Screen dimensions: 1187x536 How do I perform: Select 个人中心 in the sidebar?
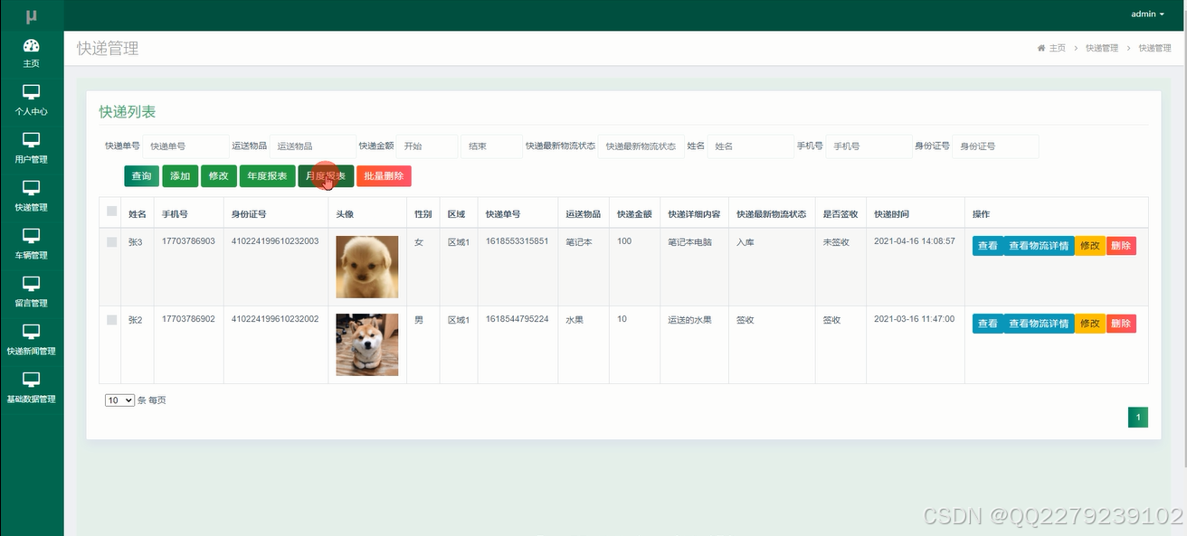[32, 99]
